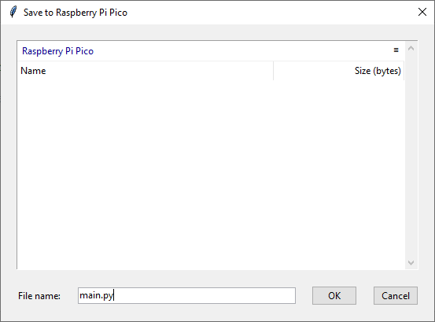The image size is (435, 322).
Task: Click blank path bar space beside Raspberry Pi Pico
Action: (243, 51)
